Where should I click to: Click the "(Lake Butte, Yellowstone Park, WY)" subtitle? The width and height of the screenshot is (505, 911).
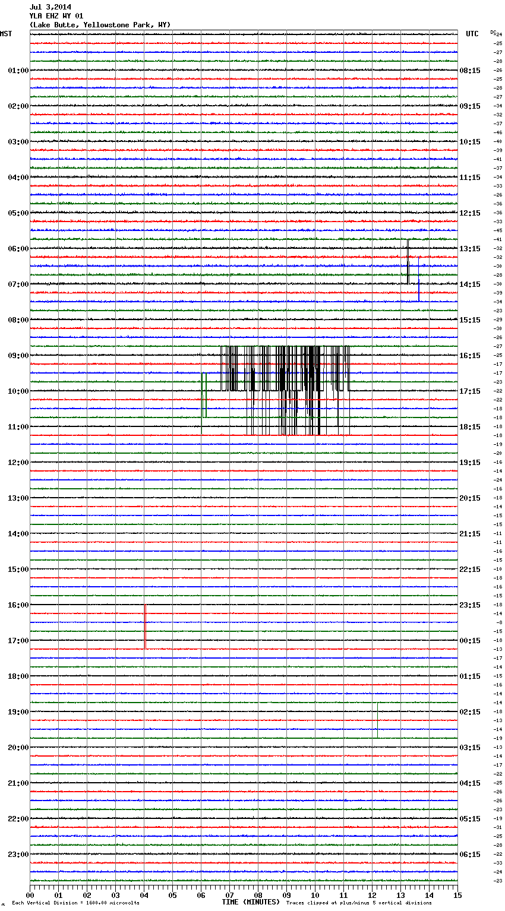click(100, 25)
